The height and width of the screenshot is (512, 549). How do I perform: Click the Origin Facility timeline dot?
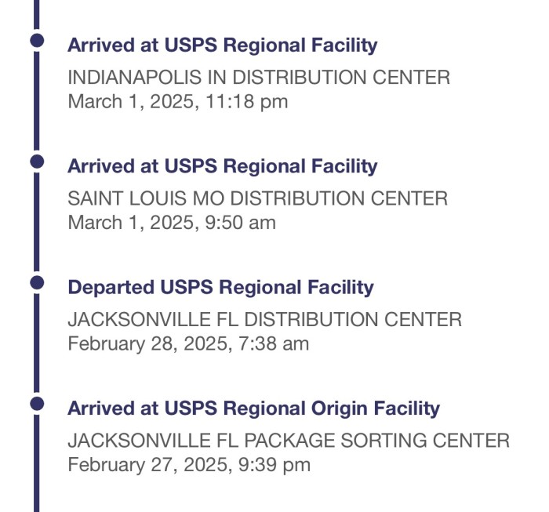coord(37,404)
